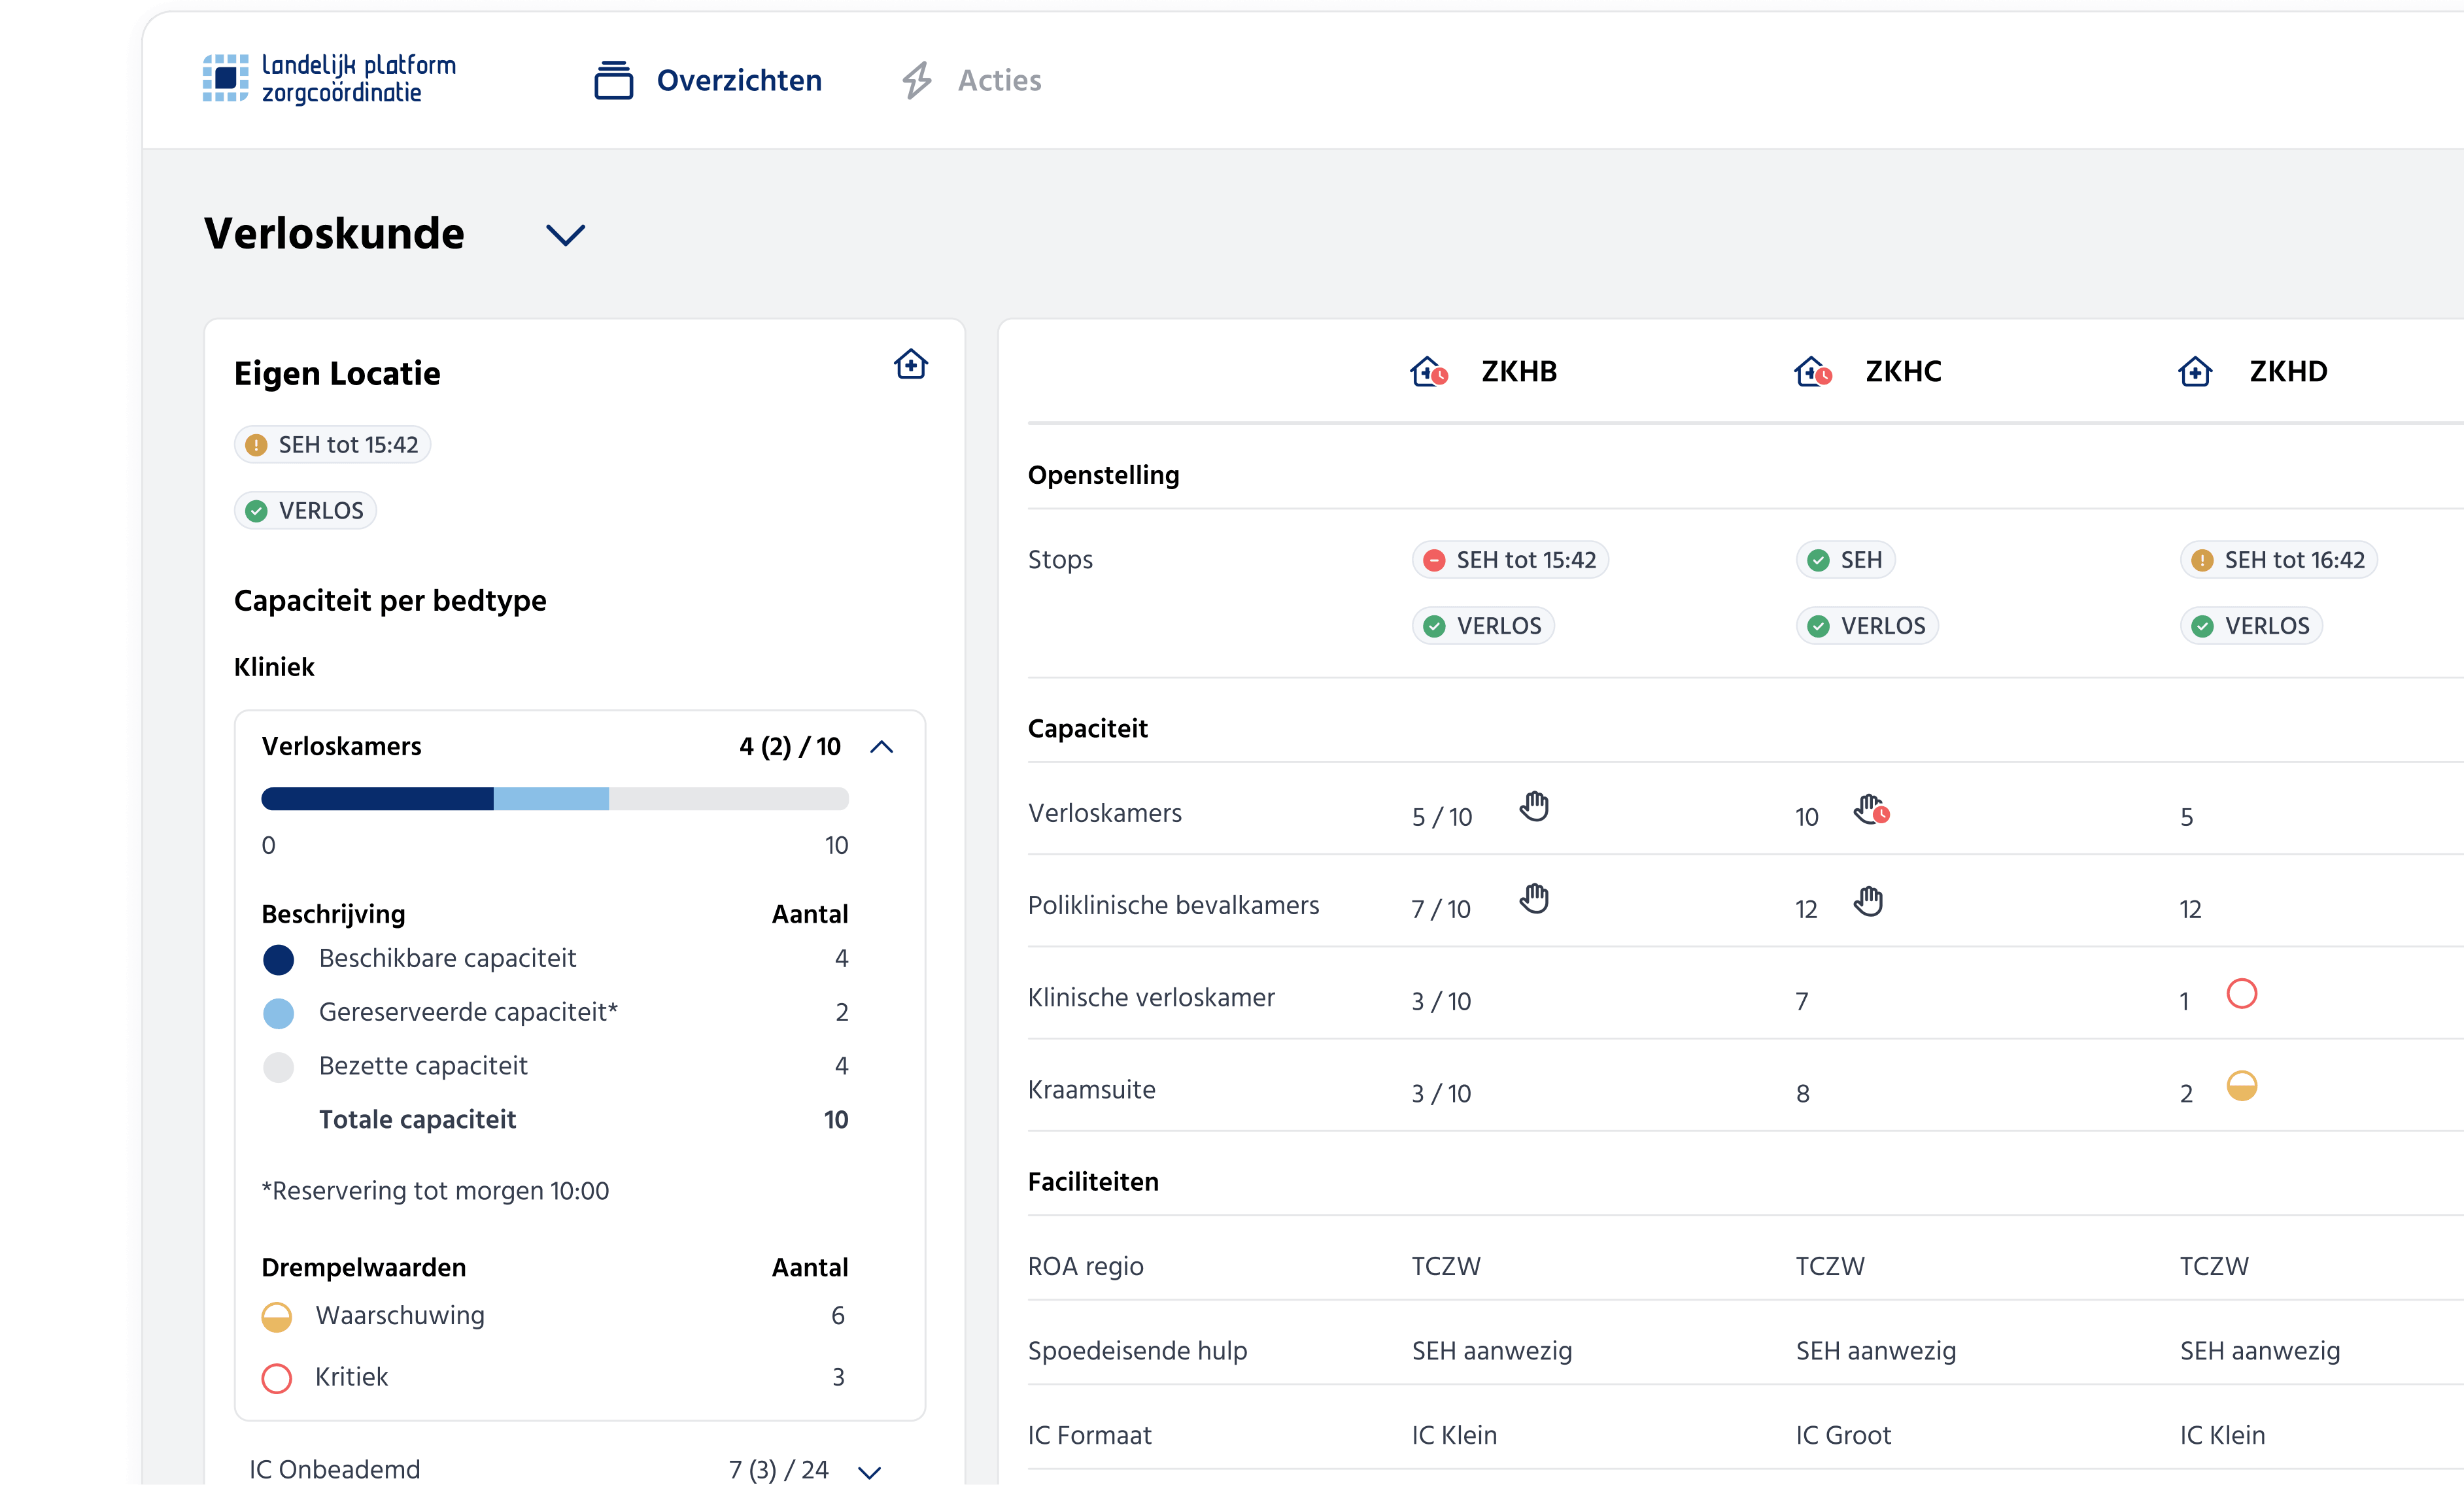Click the hand icon for ZKHB Poliklinische bevalkamers
2464x1485 pixels.
tap(1535, 900)
